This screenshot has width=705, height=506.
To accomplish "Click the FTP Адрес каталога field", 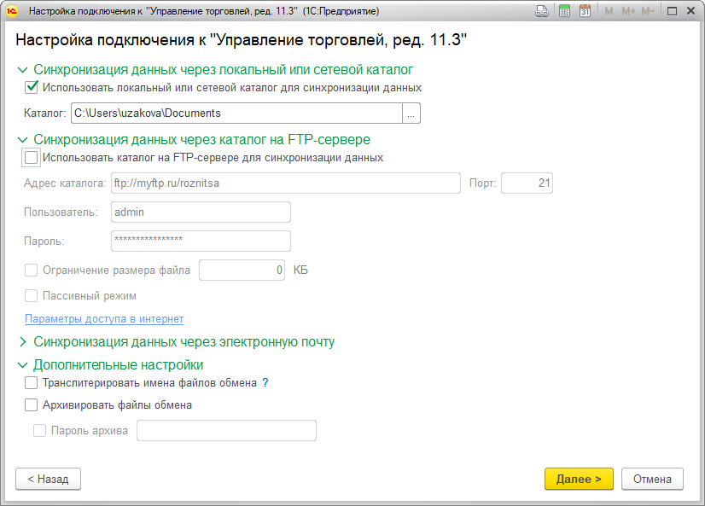I will tap(286, 183).
